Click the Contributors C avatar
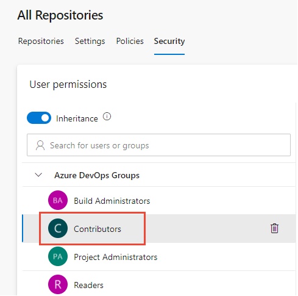The width and height of the screenshot is (298, 296). point(58,228)
